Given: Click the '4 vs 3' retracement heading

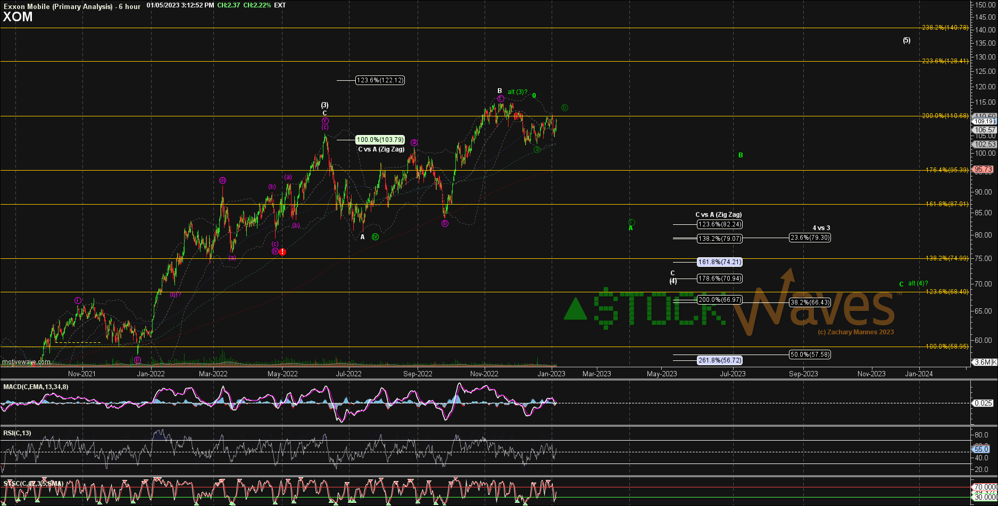Looking at the screenshot, I should pos(821,228).
